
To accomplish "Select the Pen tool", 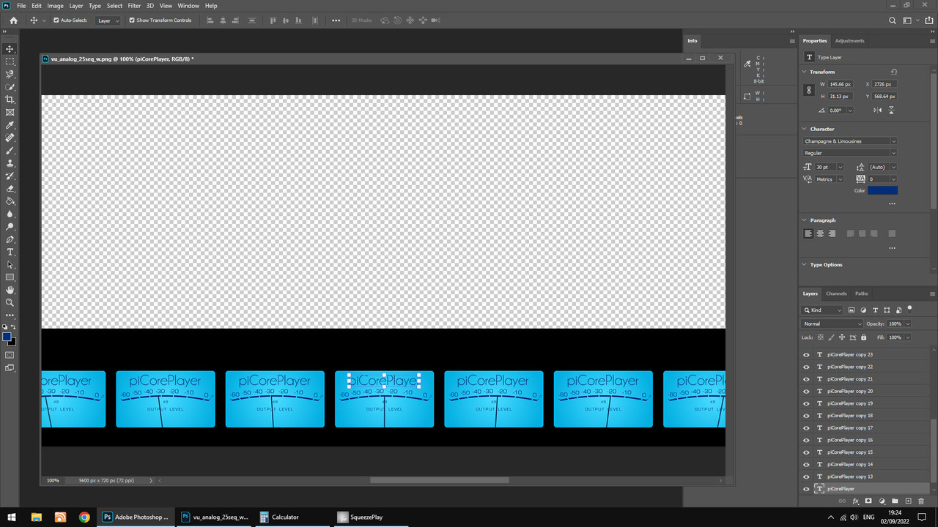I will (10, 239).
